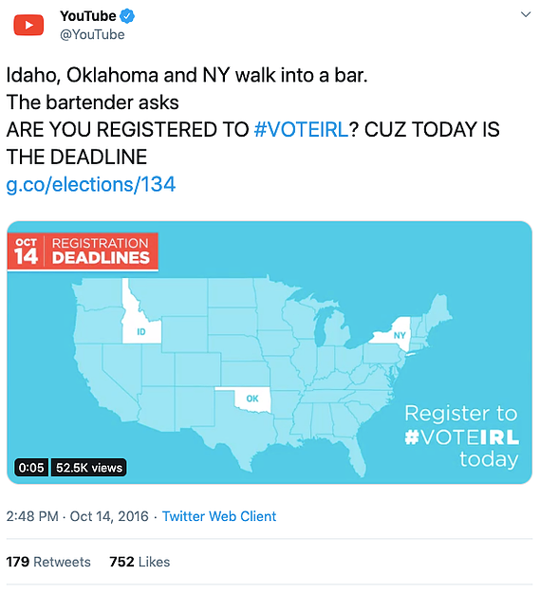Open the Twitter Web Client link

coord(219,516)
